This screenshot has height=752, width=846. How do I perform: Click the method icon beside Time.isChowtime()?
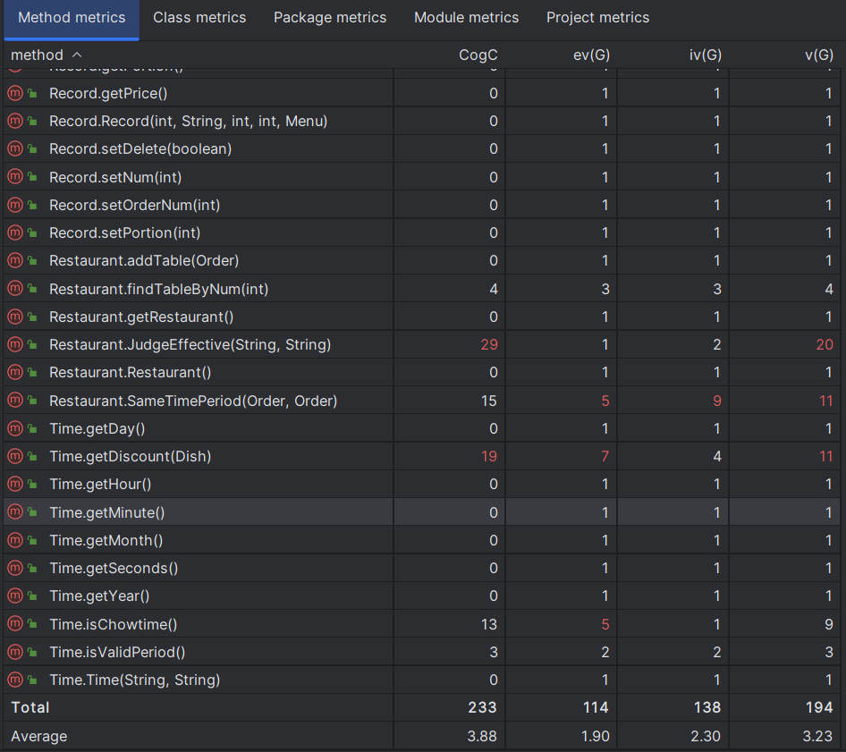click(x=14, y=624)
